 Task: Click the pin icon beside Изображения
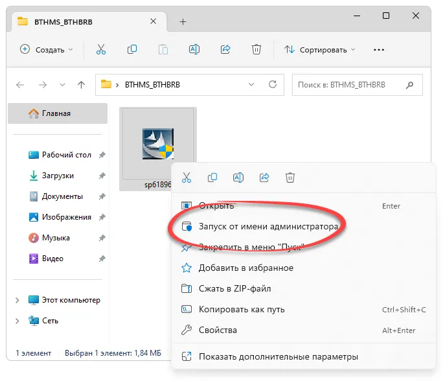102,217
